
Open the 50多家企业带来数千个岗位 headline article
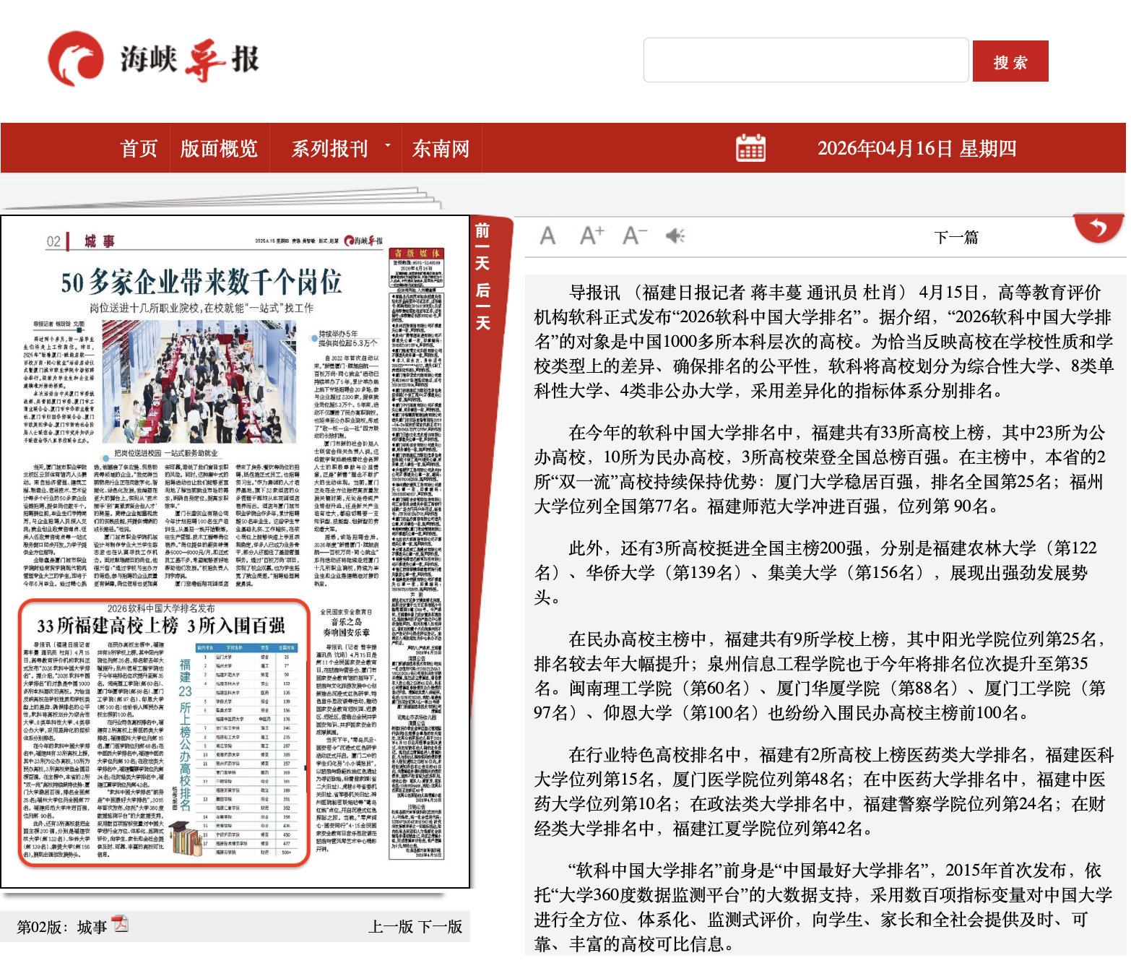pos(201,282)
